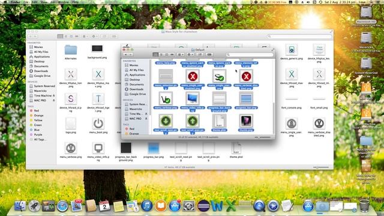Switch Default window to icon view
This screenshot has width=384, height=216.
click(x=155, y=55)
